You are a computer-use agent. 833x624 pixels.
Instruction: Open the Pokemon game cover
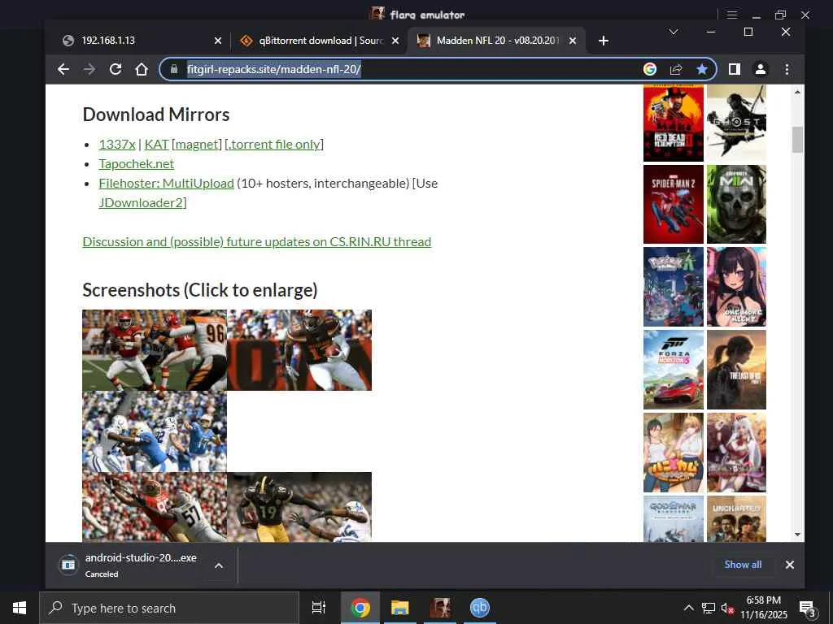(x=673, y=287)
